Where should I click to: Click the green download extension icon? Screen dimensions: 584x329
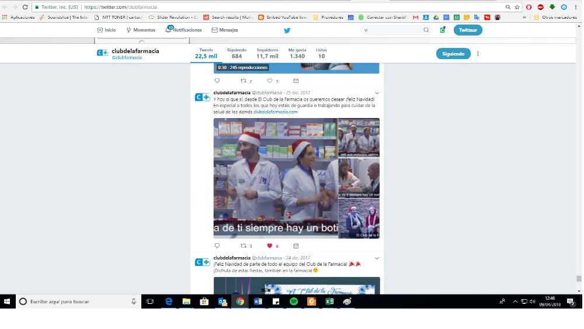[x=552, y=7]
